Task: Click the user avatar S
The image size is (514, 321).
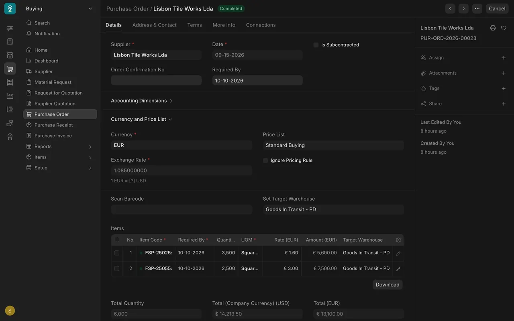Action: click(10, 311)
